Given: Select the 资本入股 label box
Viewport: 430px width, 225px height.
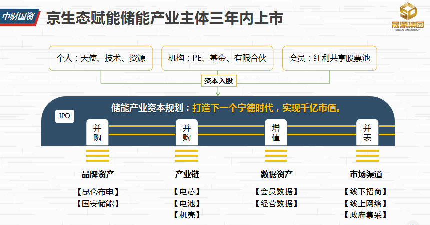Looking at the screenshot, I should click(218, 80).
